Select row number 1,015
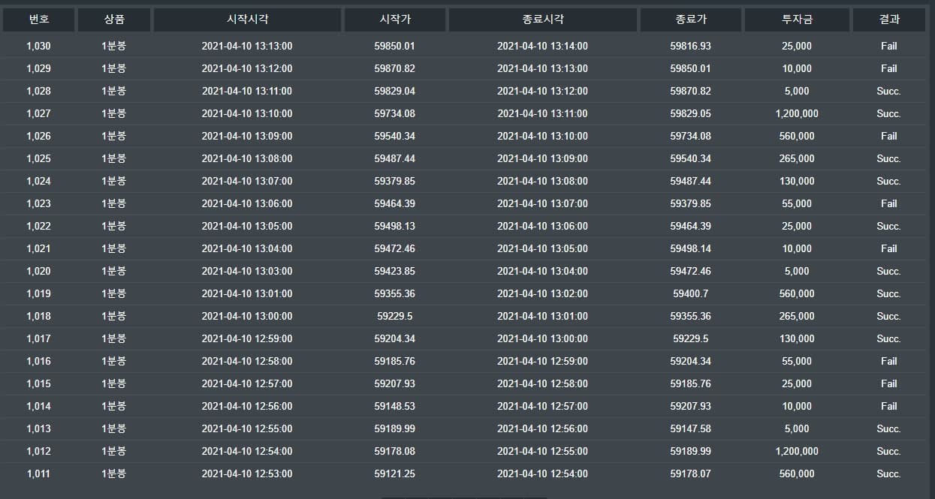Screen dimensions: 935x499 [x=38, y=383]
